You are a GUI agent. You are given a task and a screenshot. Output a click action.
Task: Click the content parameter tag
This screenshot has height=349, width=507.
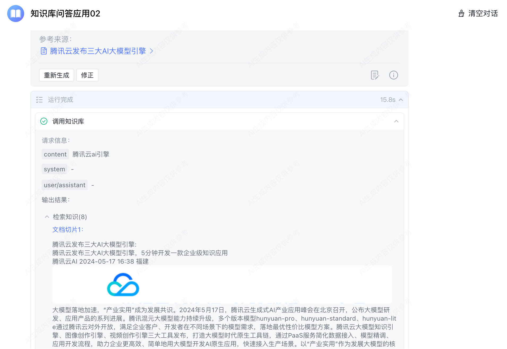coord(55,154)
